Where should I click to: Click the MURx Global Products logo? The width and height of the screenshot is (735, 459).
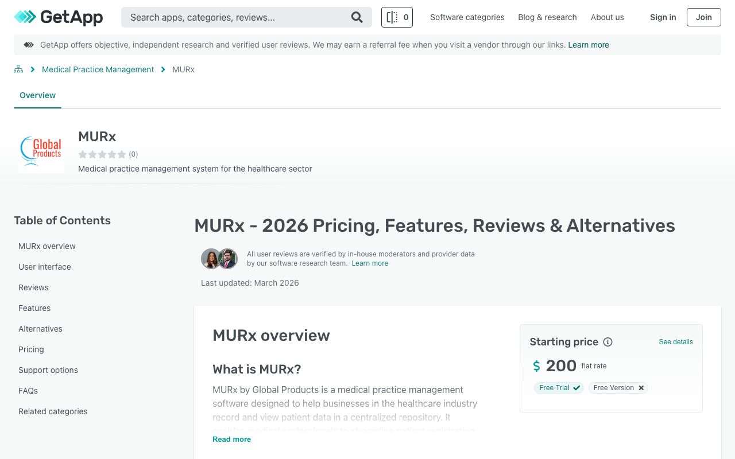coord(41,150)
